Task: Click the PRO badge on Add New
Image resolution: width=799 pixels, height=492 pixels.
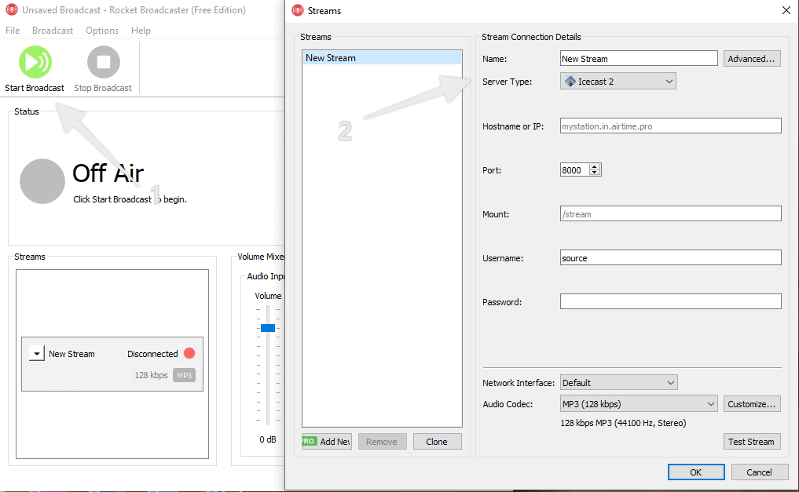Action: click(310, 441)
